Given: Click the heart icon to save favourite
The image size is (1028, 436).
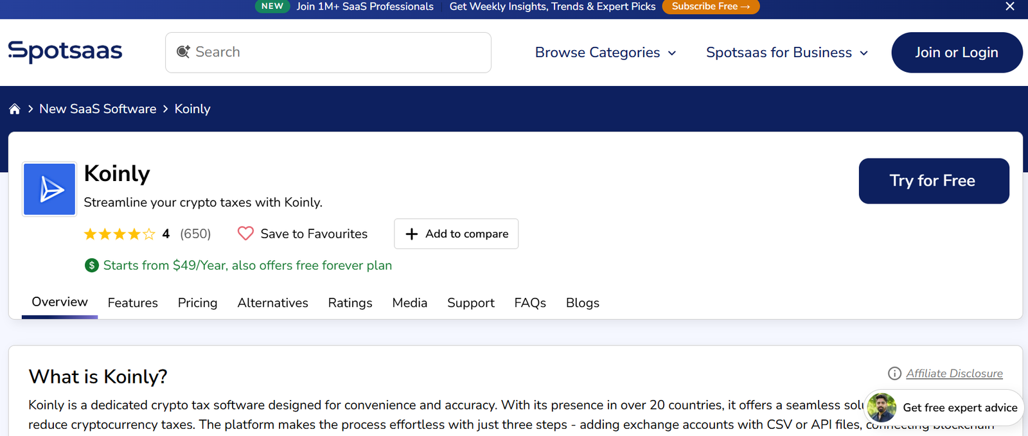Looking at the screenshot, I should 245,234.
